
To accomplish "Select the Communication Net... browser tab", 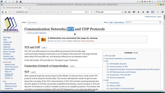I will [x=14, y=8].
